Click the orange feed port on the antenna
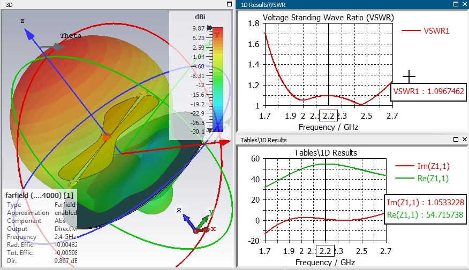469x270 pixels. click(x=107, y=137)
